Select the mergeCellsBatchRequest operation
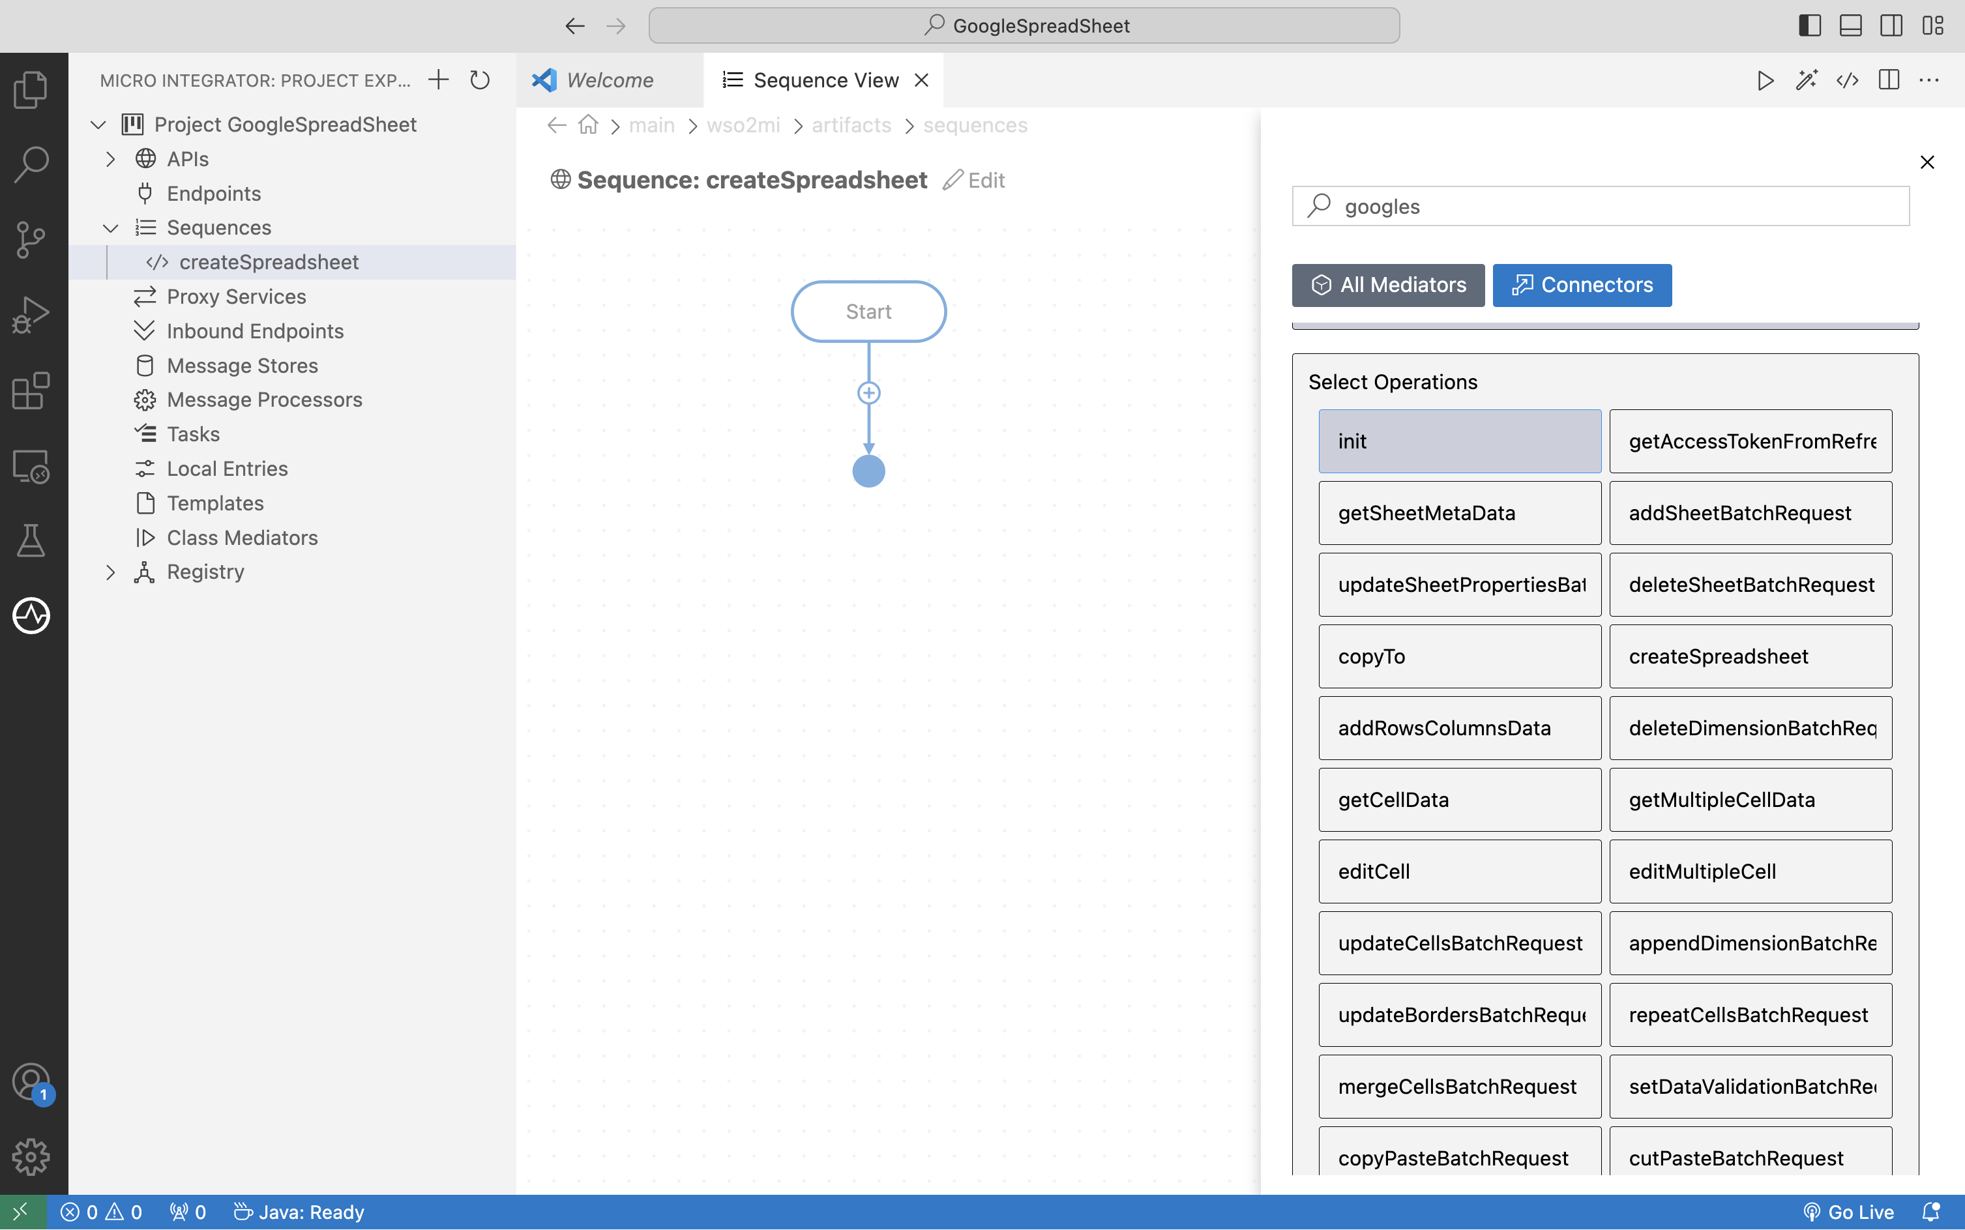Viewport: 1965px width, 1230px height. (1460, 1086)
